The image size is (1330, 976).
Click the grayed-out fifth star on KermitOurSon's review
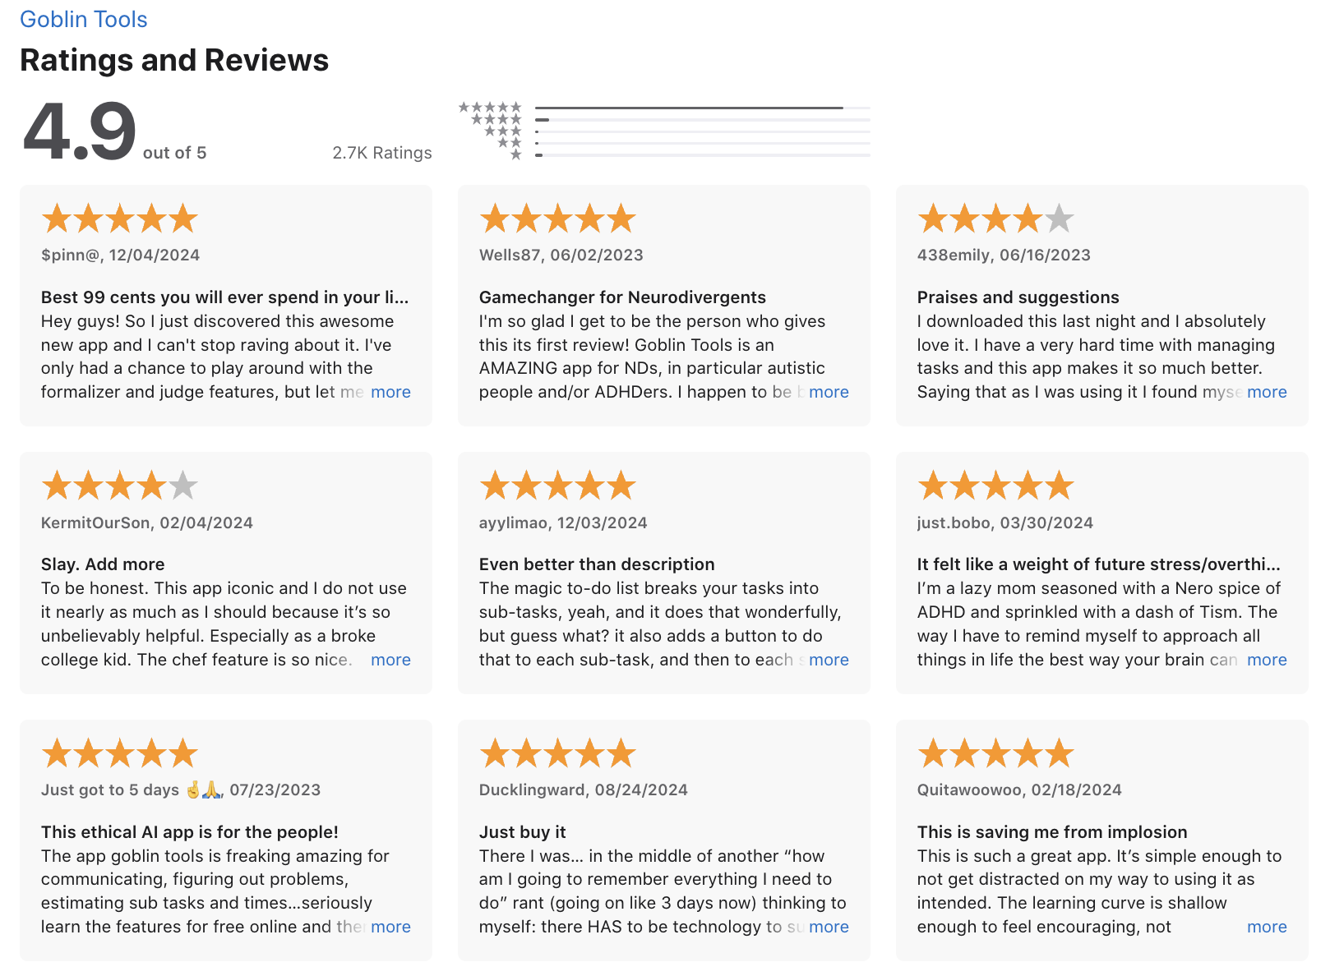[182, 485]
